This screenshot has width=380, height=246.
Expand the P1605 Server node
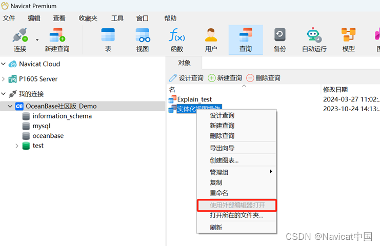pos(4,79)
